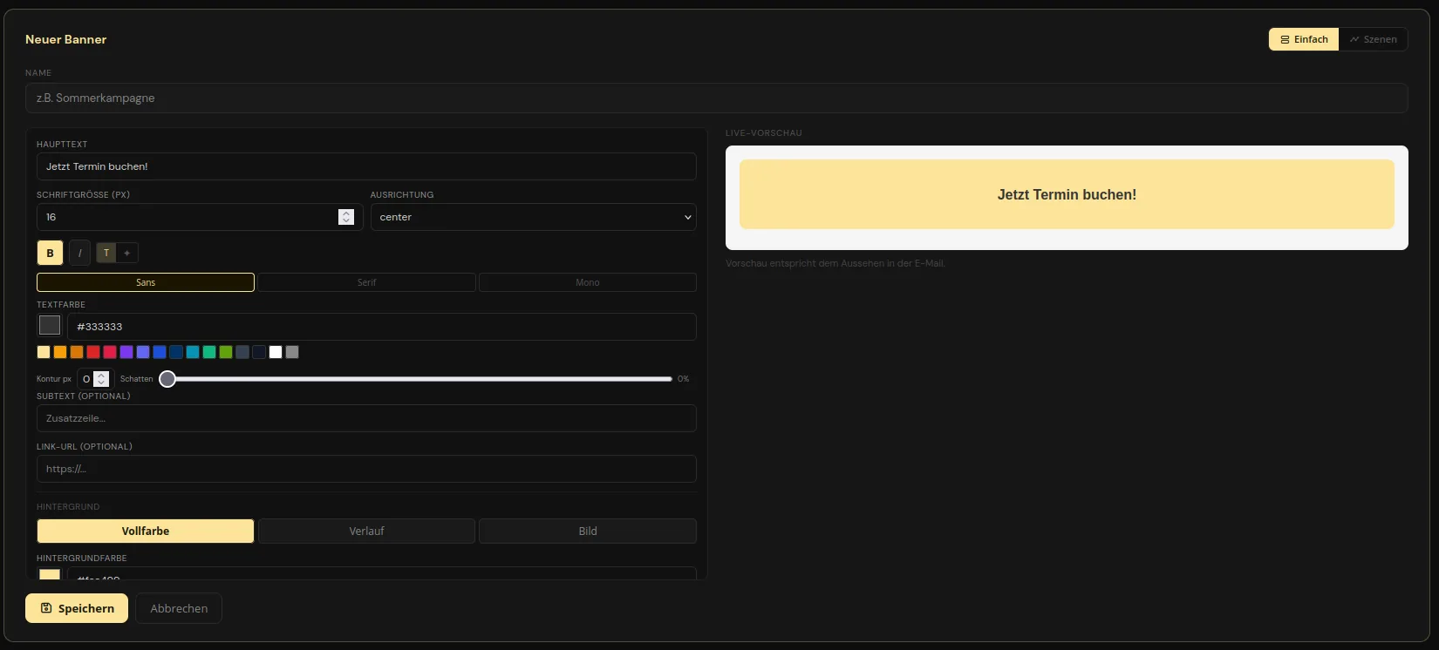The height and width of the screenshot is (650, 1439).
Task: Decrease Kontur px with the down stepper arrow
Action: click(x=101, y=383)
